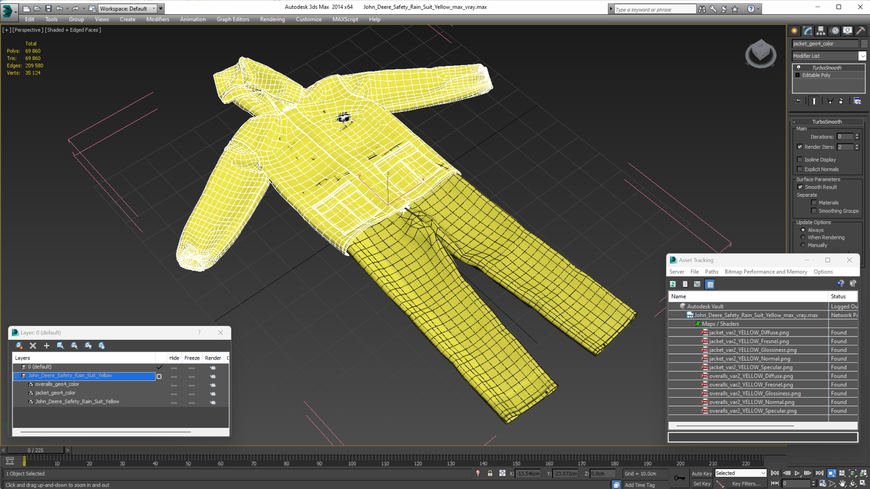Open the Create command panel tab
Image resolution: width=870 pixels, height=489 pixels.
[794, 31]
